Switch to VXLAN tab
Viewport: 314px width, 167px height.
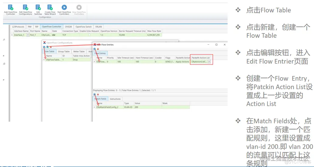pyautogui.click(x=99, y=27)
